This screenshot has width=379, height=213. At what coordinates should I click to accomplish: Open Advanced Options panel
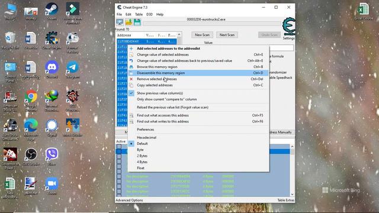tap(129, 200)
